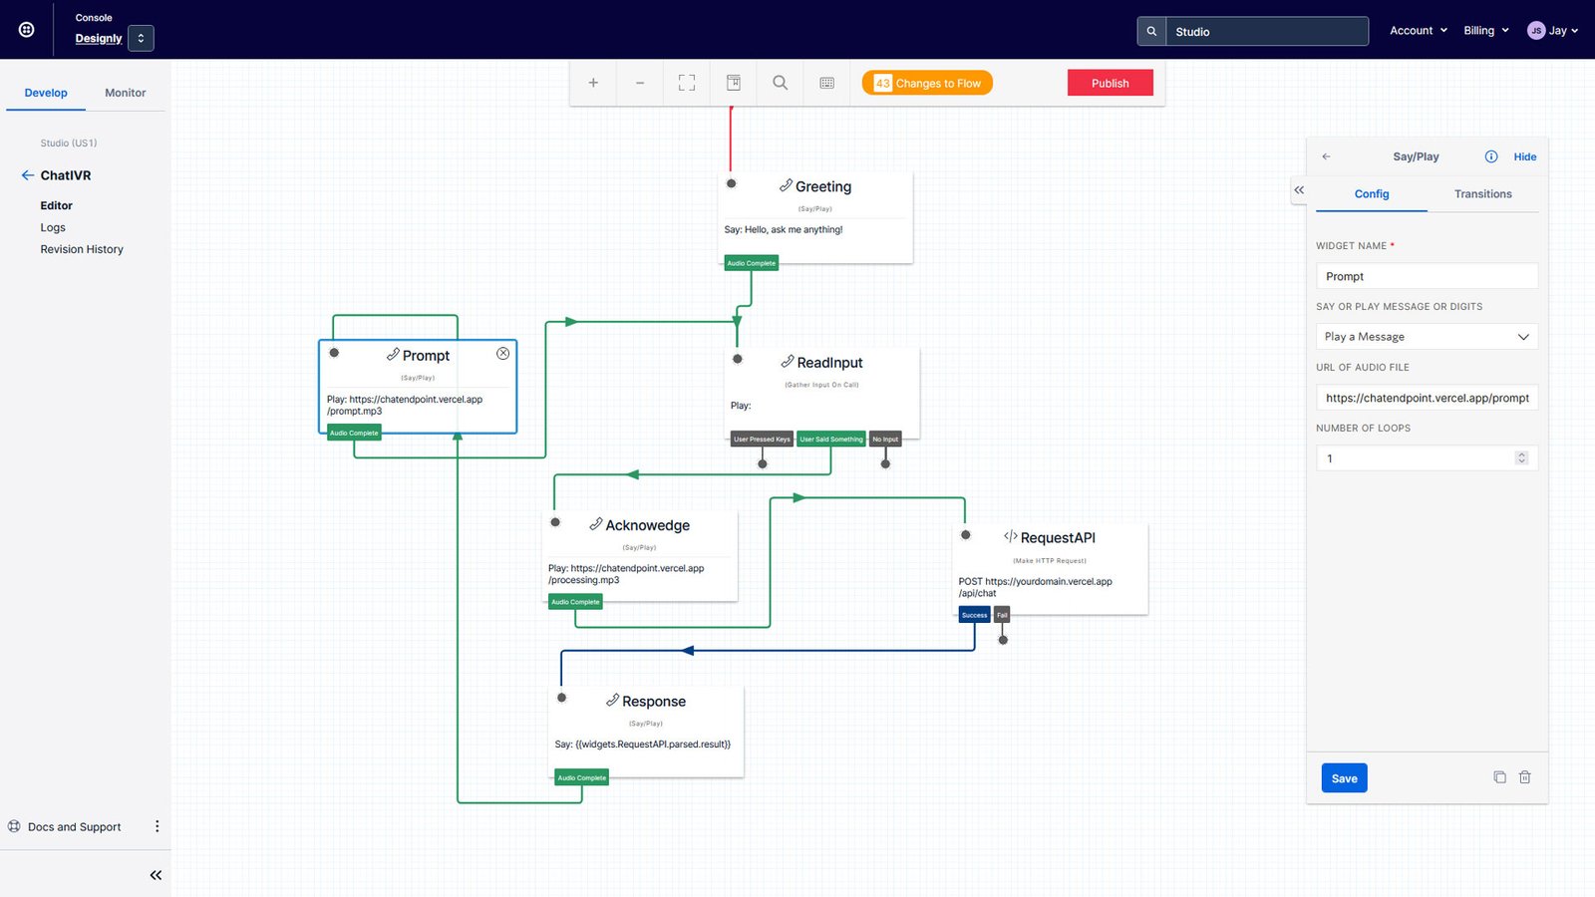Switch to the Monitor tab

[126, 93]
